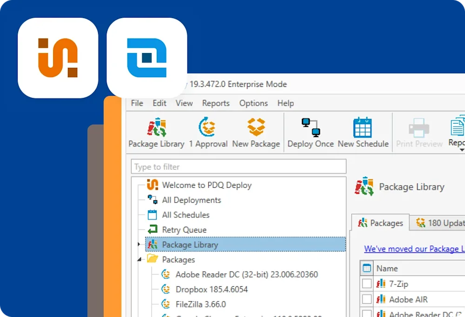This screenshot has width=465, height=317.
Task: Click the 7-Zip library package icon
Action: 381,284
